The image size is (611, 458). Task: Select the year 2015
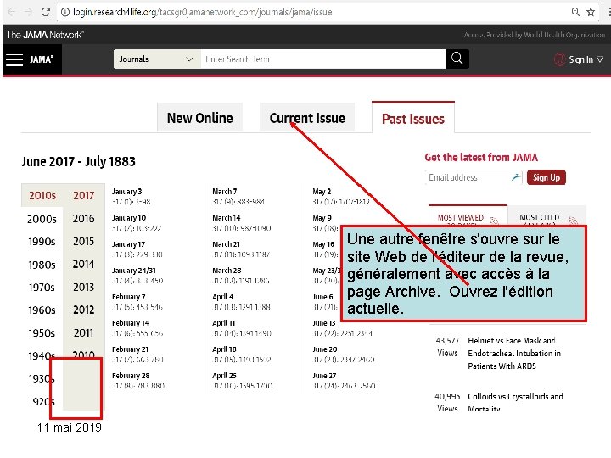(x=84, y=242)
